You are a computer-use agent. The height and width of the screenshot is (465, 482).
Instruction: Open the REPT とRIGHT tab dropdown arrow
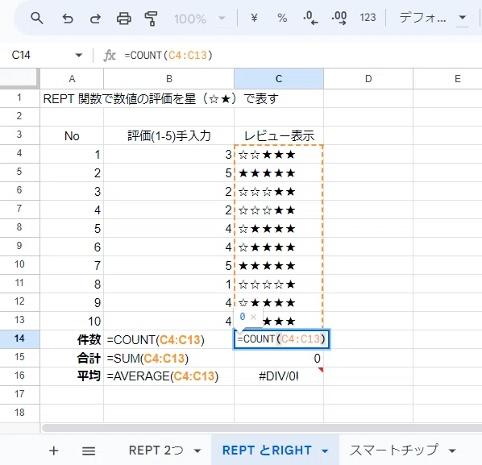click(x=325, y=450)
